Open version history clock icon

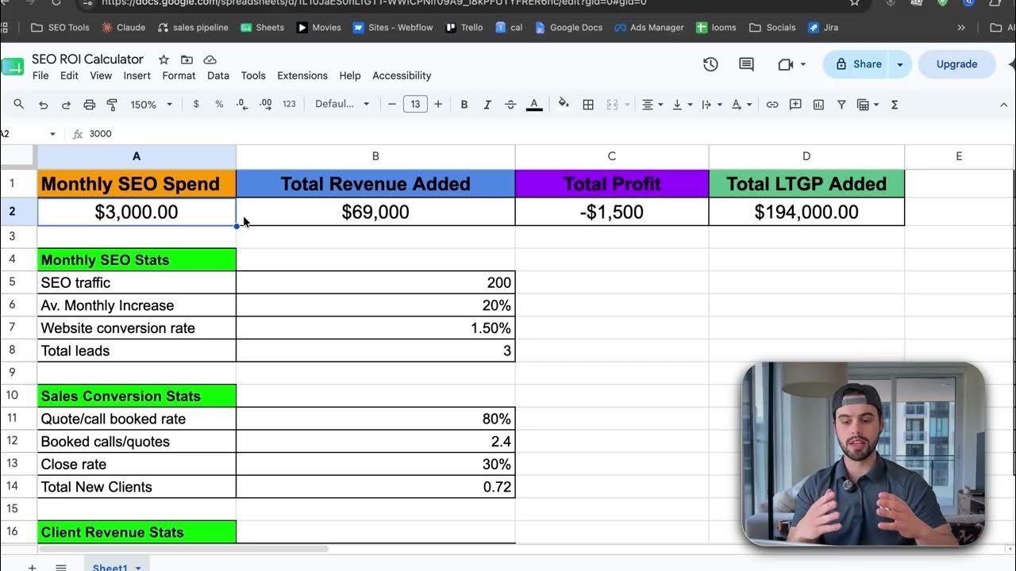click(x=710, y=64)
